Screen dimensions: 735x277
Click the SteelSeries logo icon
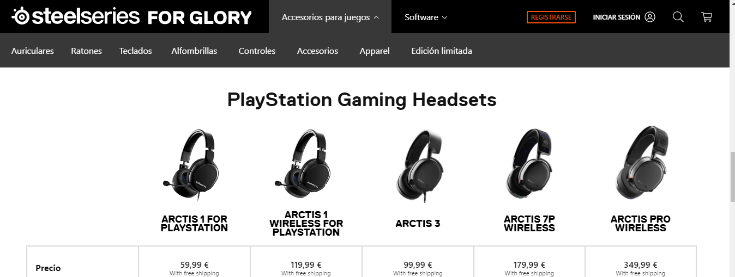pyautogui.click(x=21, y=17)
